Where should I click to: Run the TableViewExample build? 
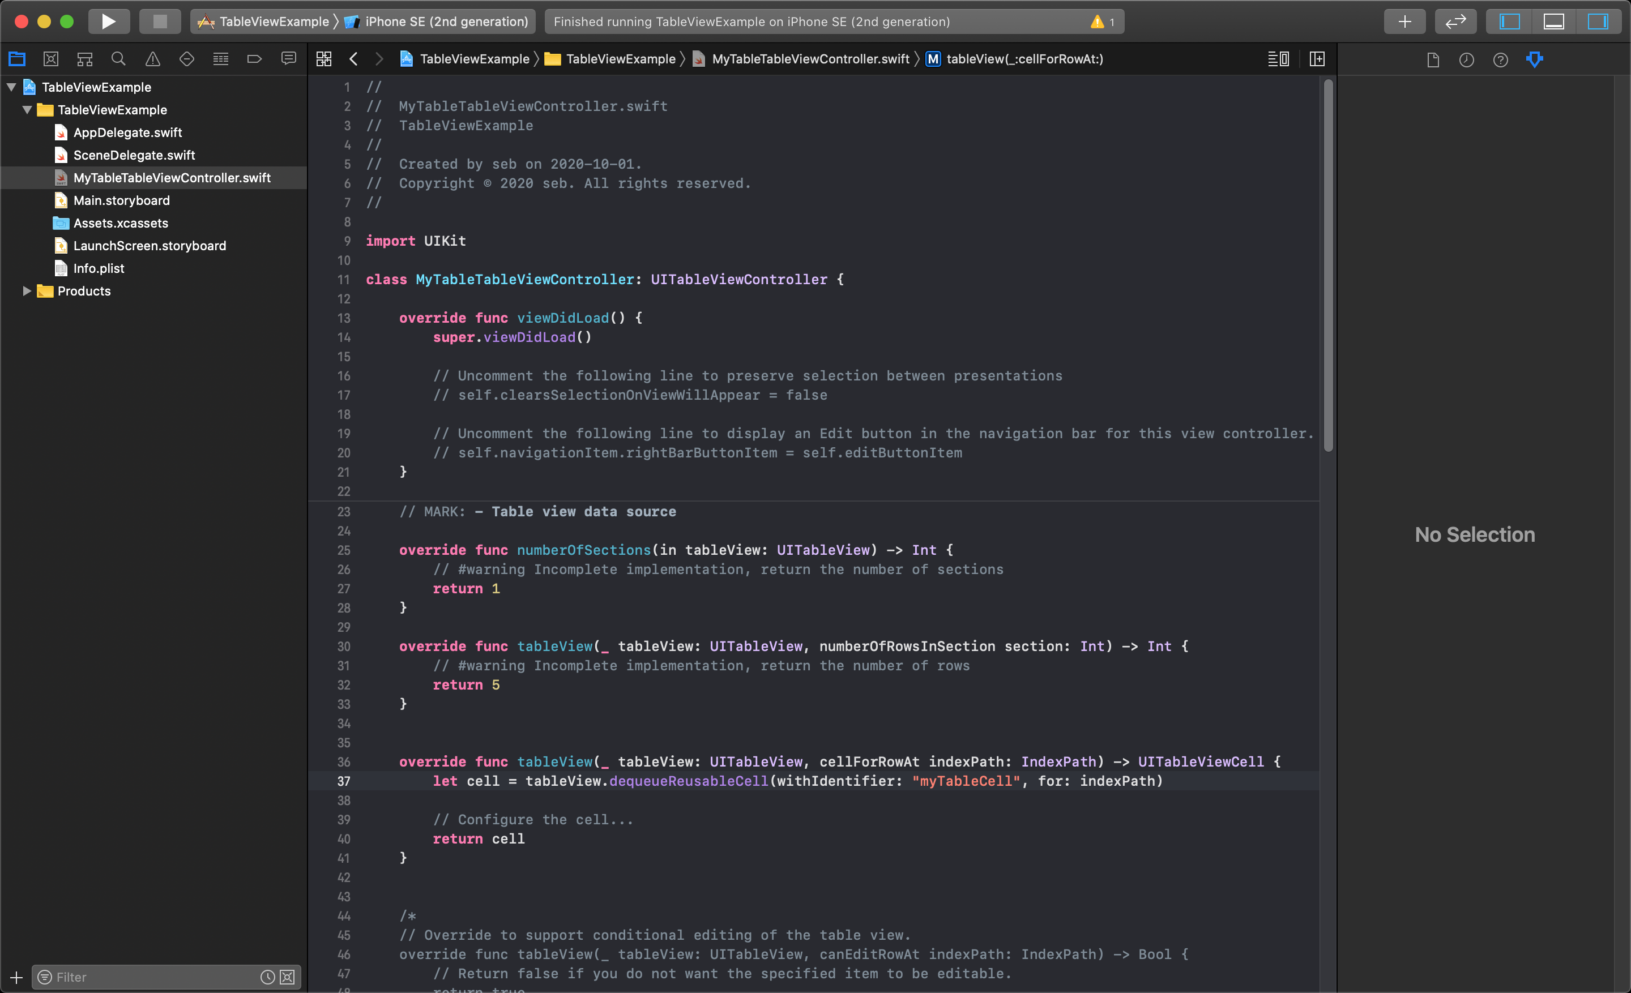(109, 21)
